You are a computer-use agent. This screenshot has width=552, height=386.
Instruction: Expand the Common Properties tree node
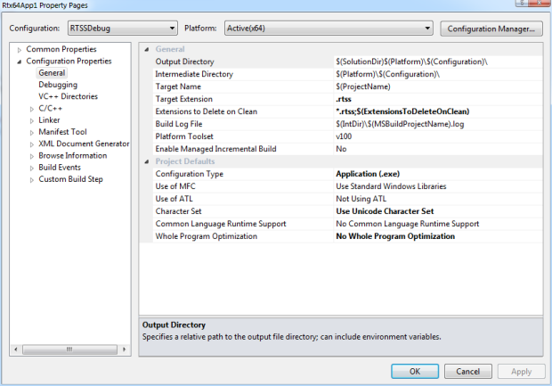(20, 50)
